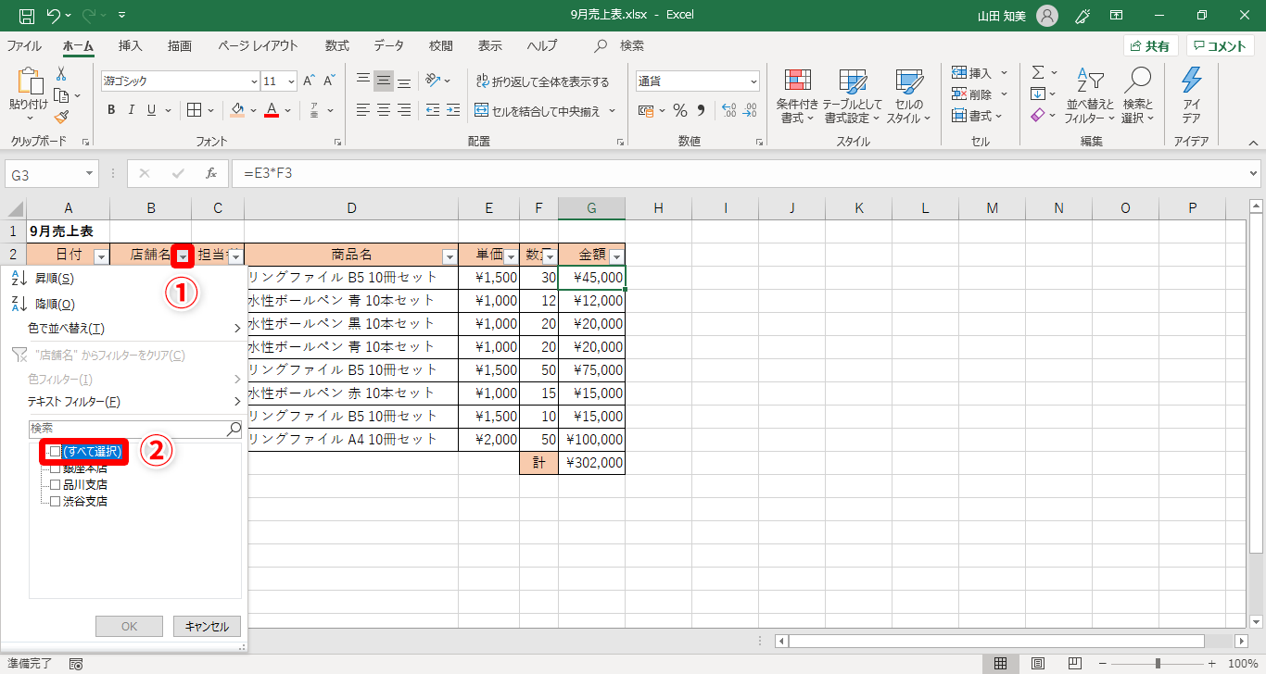Image resolution: width=1266 pixels, height=674 pixels.
Task: Toggle wrap text (折り返して全体を表示する)
Action: [x=542, y=81]
